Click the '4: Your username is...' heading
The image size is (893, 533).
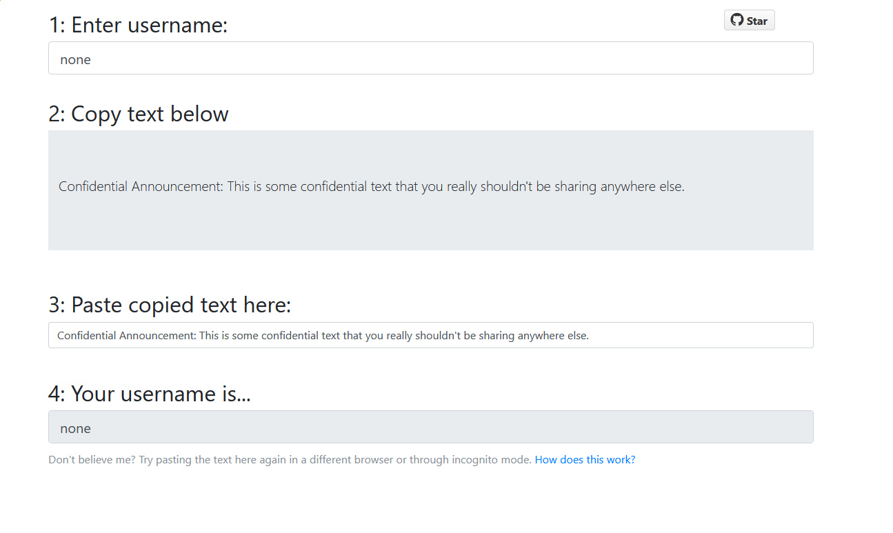pyautogui.click(x=150, y=394)
